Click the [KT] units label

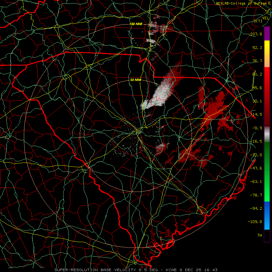tap(258, 21)
